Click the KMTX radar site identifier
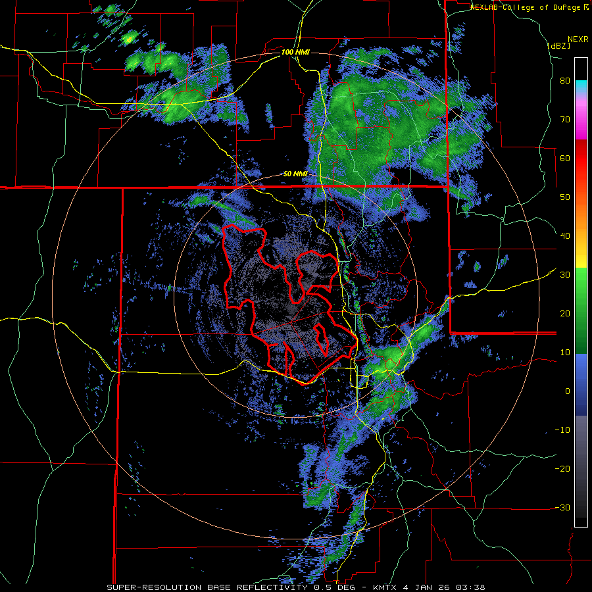592x592 pixels. [x=385, y=587]
